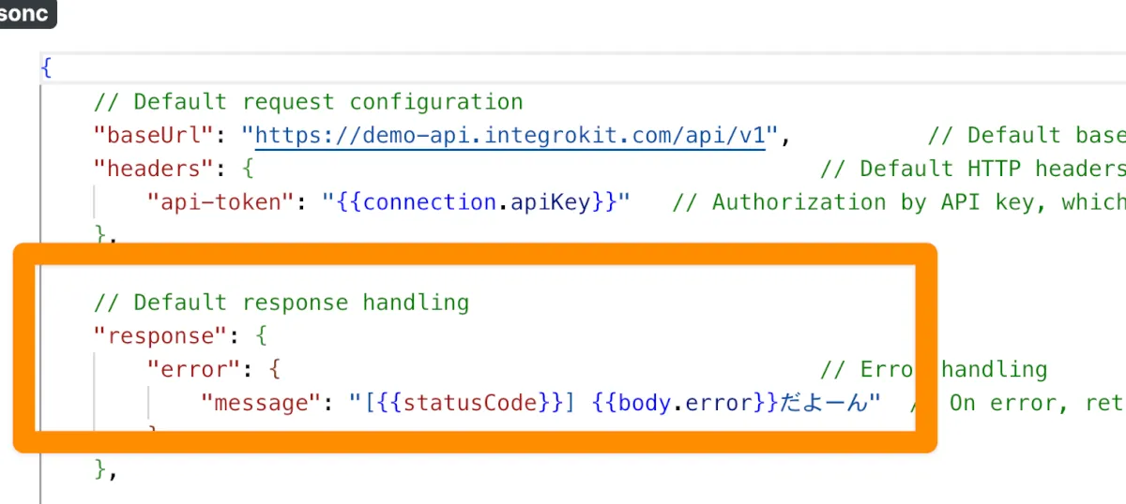Click the jsonc language label badge
The height and width of the screenshot is (504, 1126).
(24, 13)
